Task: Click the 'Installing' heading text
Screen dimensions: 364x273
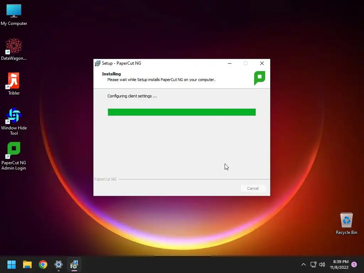Action: pyautogui.click(x=111, y=74)
